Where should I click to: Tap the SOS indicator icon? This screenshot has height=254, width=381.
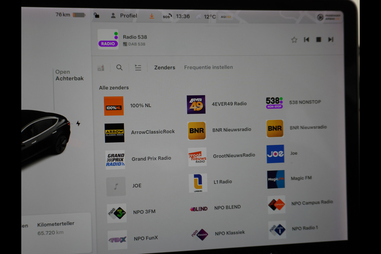167,17
